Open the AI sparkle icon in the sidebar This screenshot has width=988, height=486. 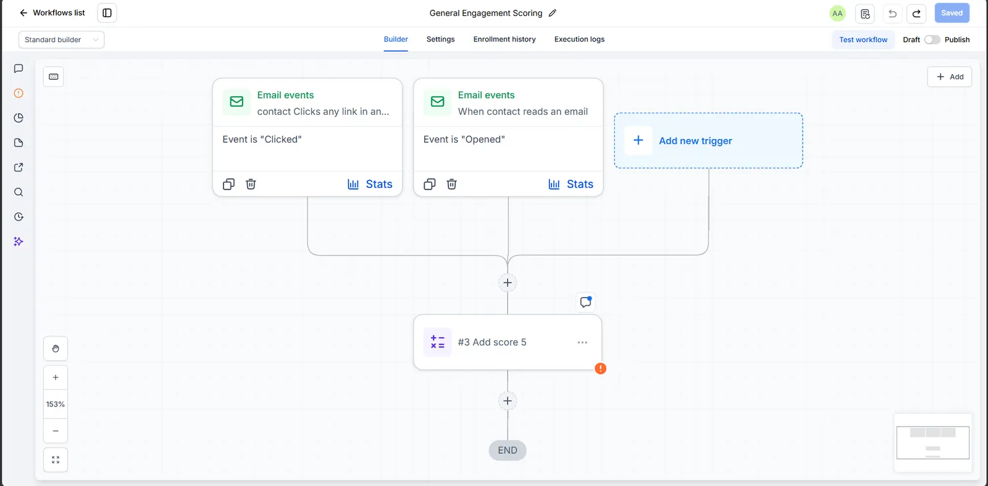click(x=19, y=241)
